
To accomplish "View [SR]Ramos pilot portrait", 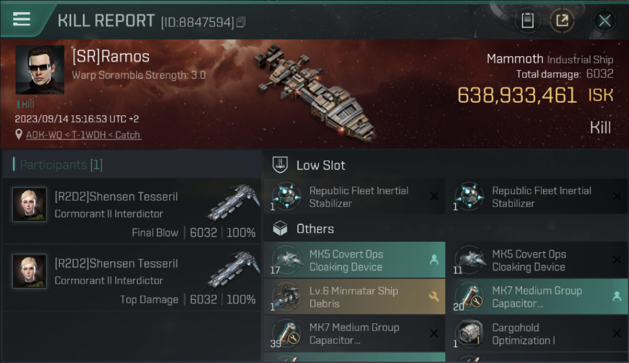I will [40, 70].
